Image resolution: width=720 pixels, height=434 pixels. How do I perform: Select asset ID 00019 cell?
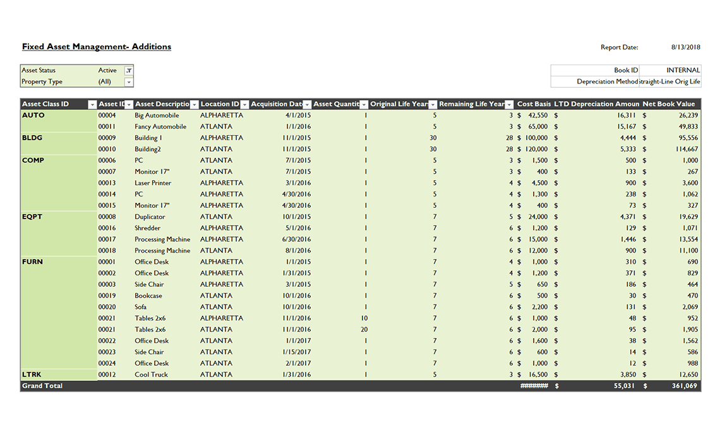[x=107, y=296]
